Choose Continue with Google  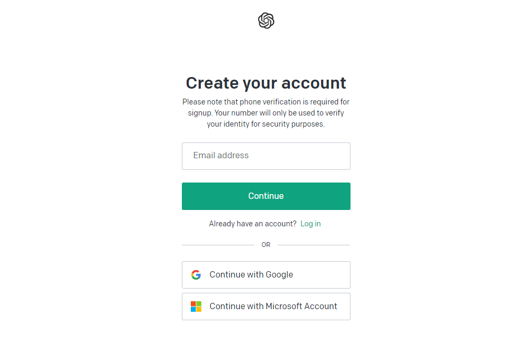266,274
